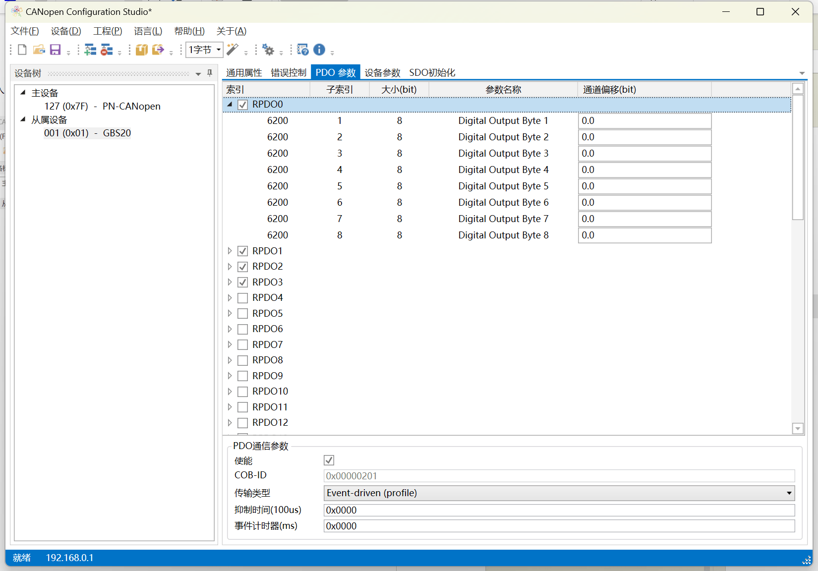Enable the RPDO5 checkbox
The image size is (818, 571).
[x=242, y=313]
